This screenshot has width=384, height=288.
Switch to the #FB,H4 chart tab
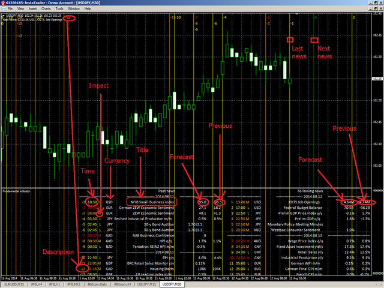[x=36, y=284]
